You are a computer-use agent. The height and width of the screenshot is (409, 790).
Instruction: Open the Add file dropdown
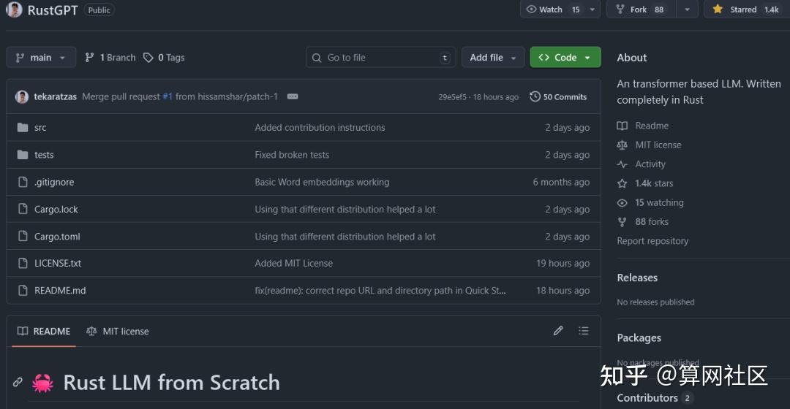coord(493,58)
